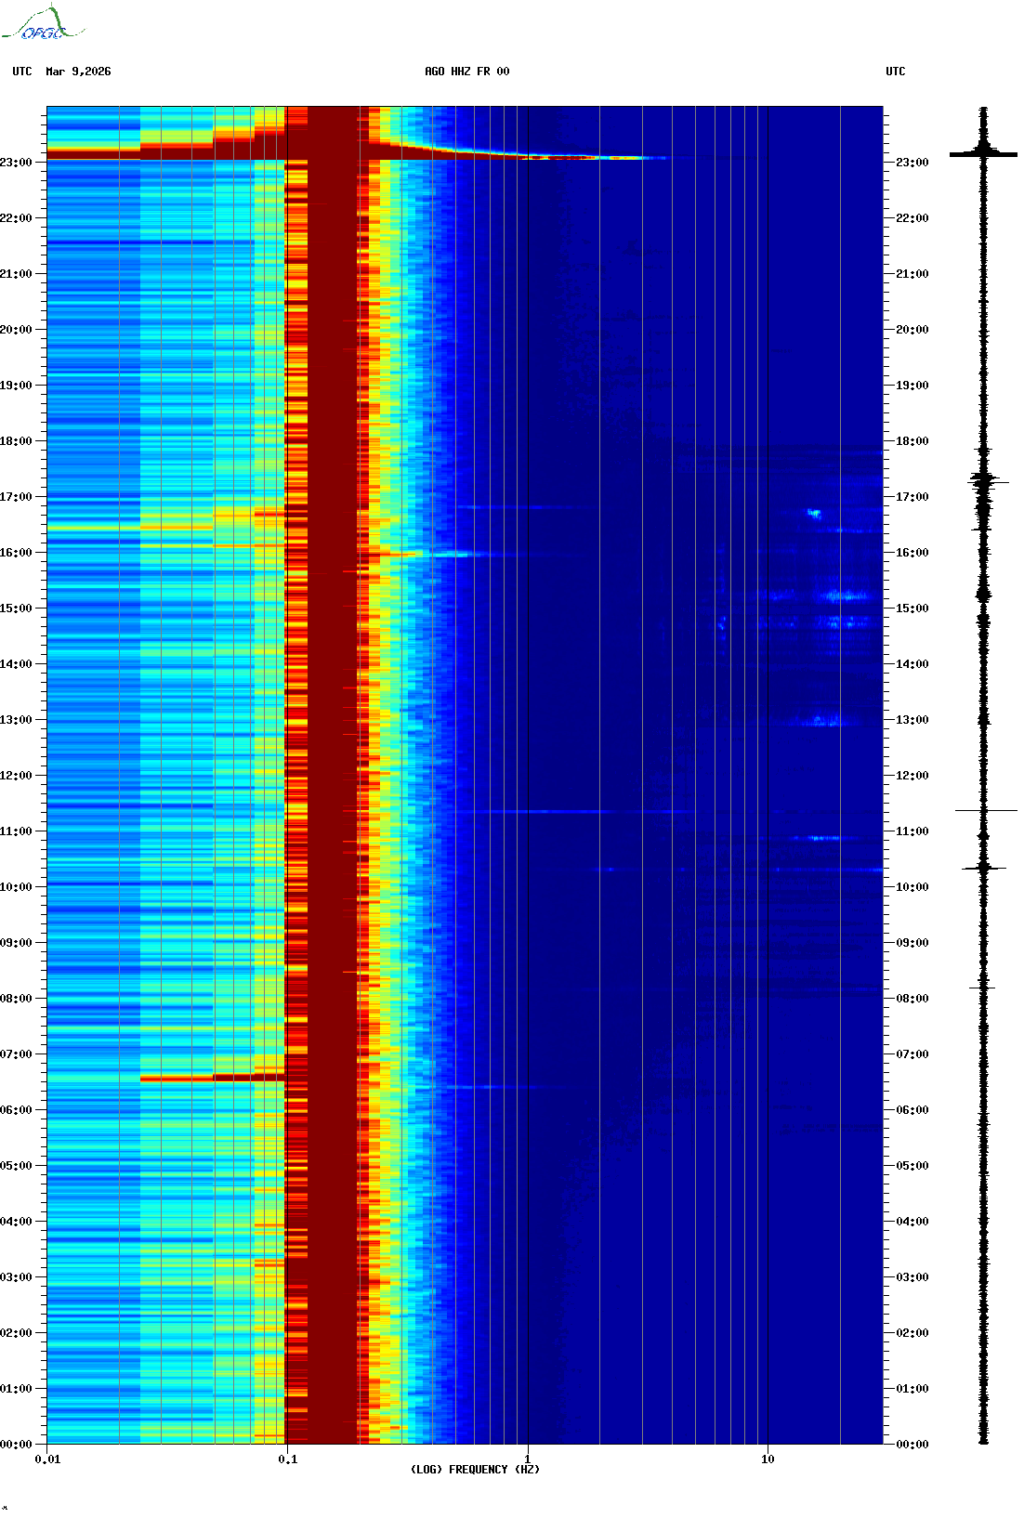The image size is (1024, 1518).
Task: Click the right-axis 10:00 time label
Action: click(x=912, y=887)
